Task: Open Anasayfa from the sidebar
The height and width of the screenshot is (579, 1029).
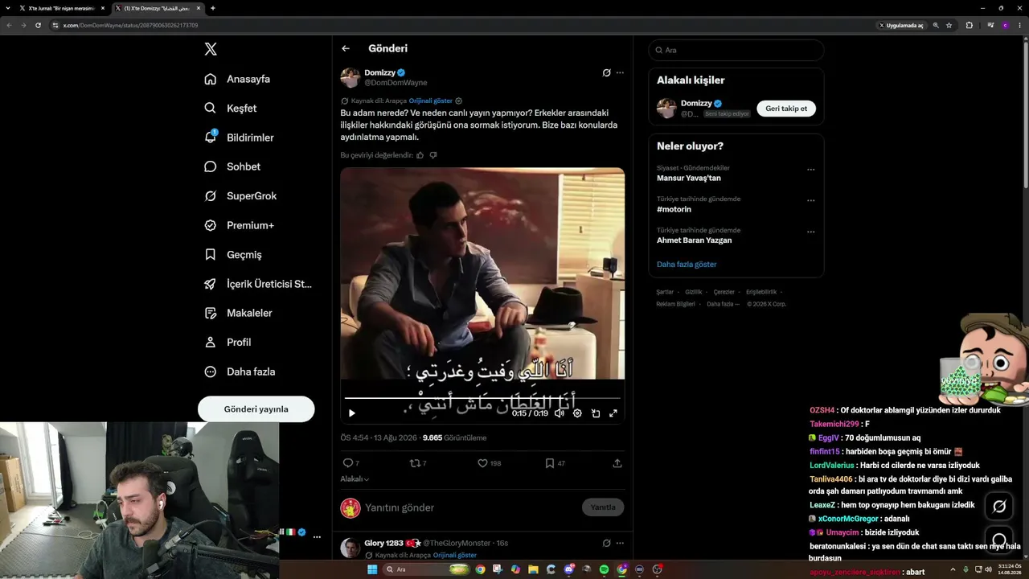Action: 237,79
